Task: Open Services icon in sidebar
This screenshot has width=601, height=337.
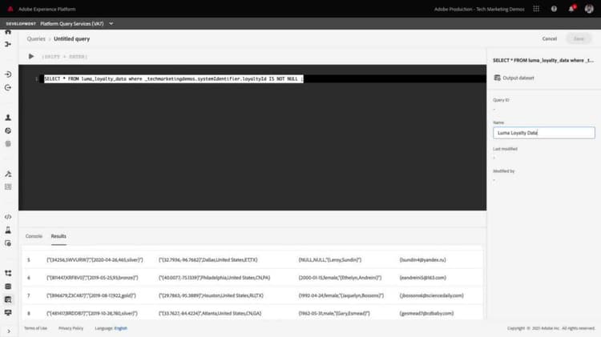Action: tap(8, 243)
